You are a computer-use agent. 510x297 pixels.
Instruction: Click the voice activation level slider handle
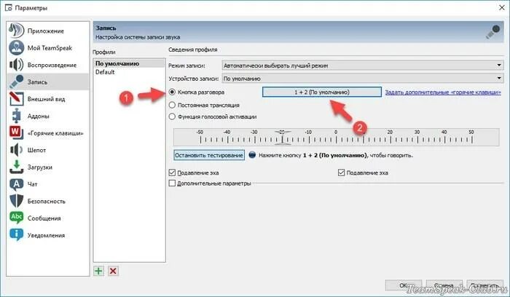tap(282, 137)
